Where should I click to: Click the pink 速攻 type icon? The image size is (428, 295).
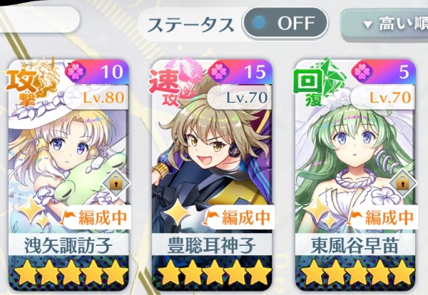coord(175,83)
